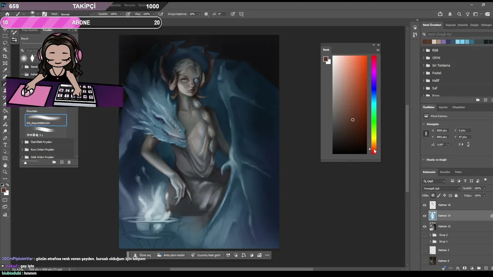Image resolution: width=493 pixels, height=277 pixels.
Task: Switch to the Kanallar tab
Action: [445, 172]
